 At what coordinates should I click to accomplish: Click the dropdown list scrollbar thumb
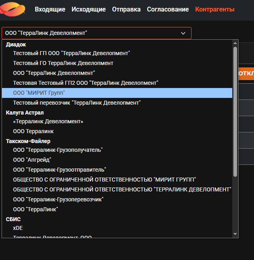point(235,112)
